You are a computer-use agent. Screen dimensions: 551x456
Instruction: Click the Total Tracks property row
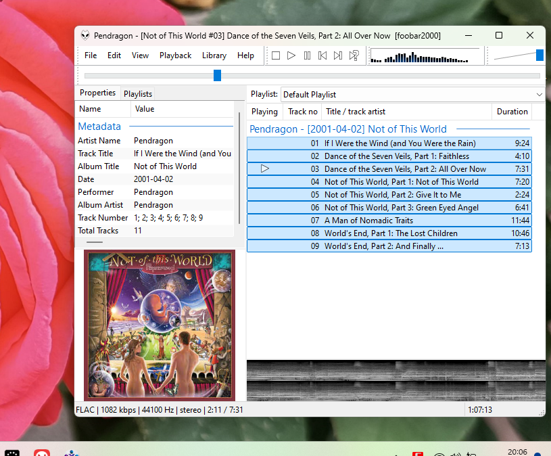[x=155, y=231]
